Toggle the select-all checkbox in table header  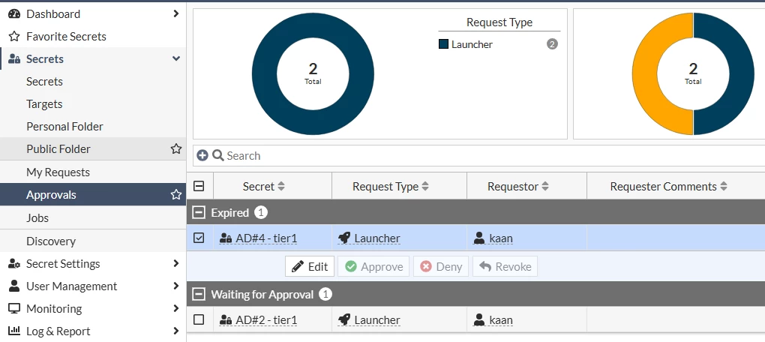(x=199, y=186)
